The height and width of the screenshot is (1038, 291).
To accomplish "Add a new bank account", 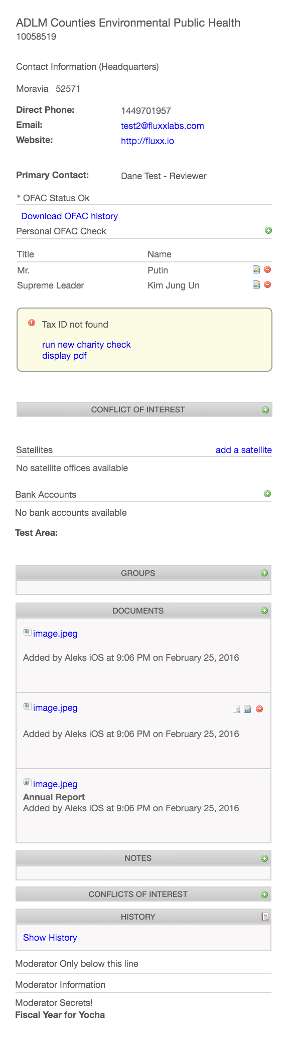I will (x=267, y=494).
